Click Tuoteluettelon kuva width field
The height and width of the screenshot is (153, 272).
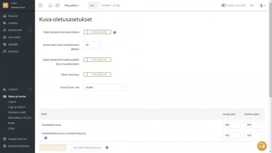click(x=232, y=135)
